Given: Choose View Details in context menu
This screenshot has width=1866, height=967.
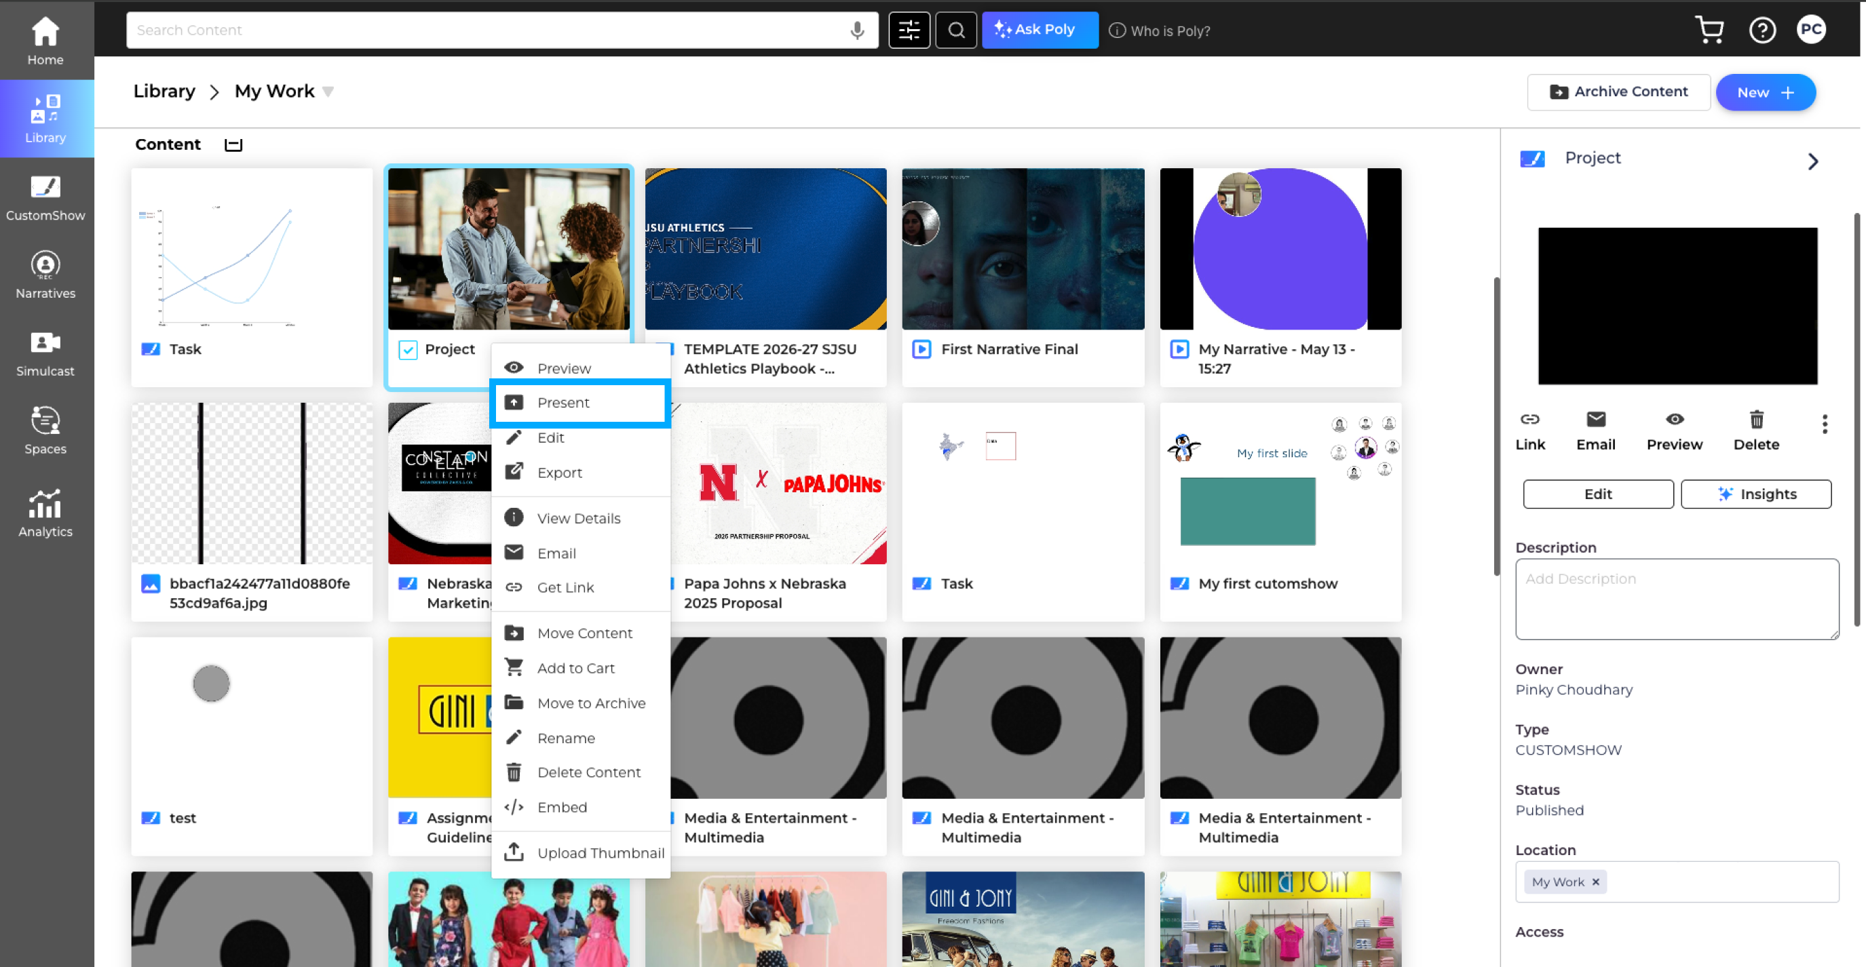Looking at the screenshot, I should pos(579,517).
